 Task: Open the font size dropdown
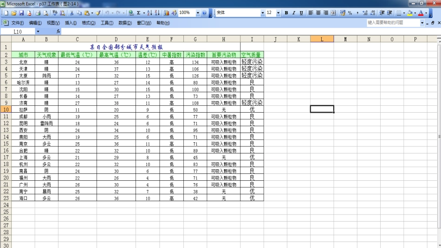coord(278,13)
